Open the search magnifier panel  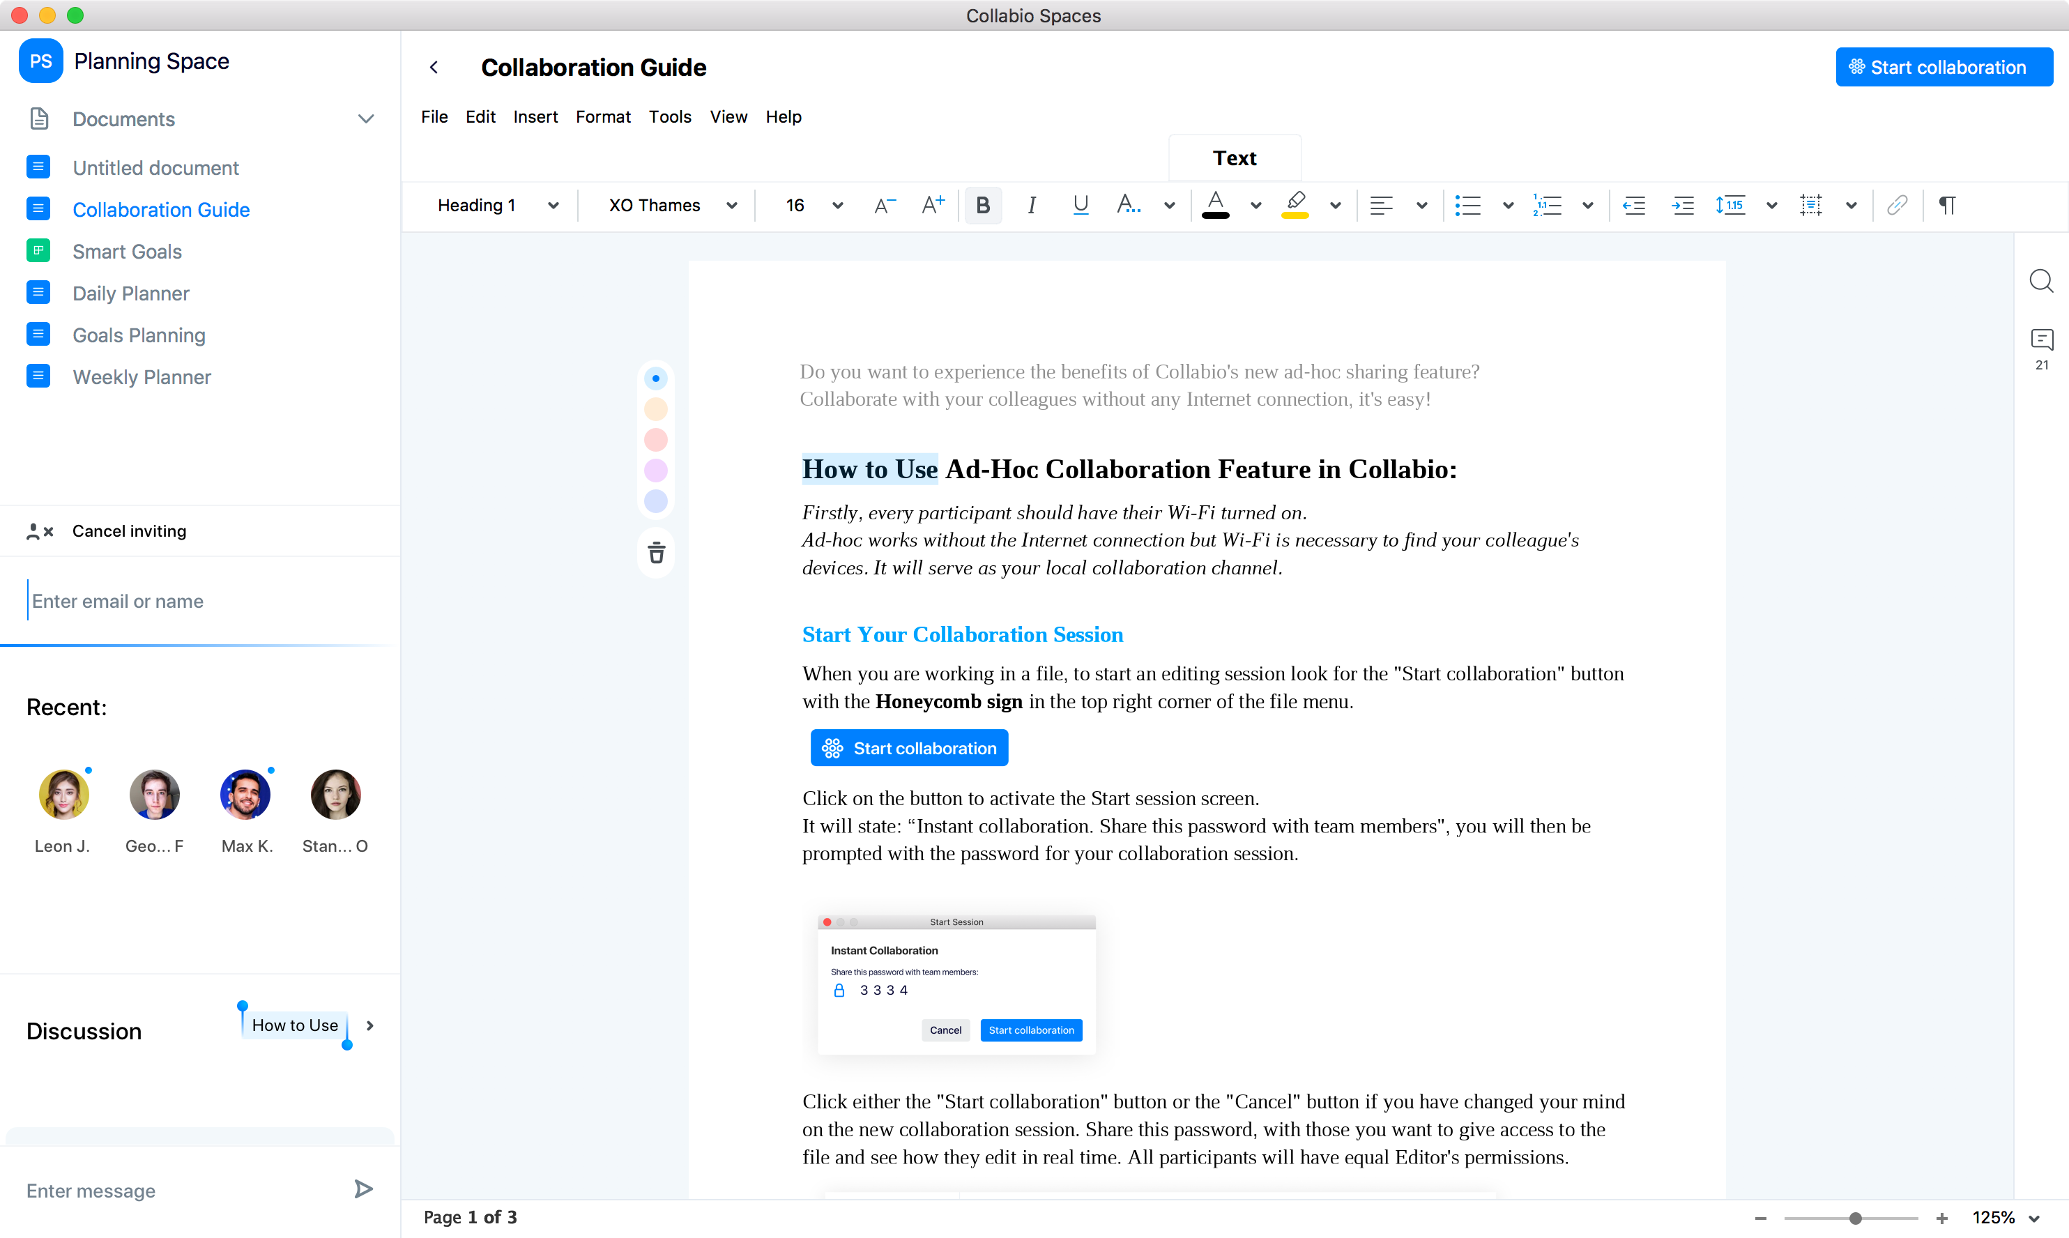(x=2040, y=281)
